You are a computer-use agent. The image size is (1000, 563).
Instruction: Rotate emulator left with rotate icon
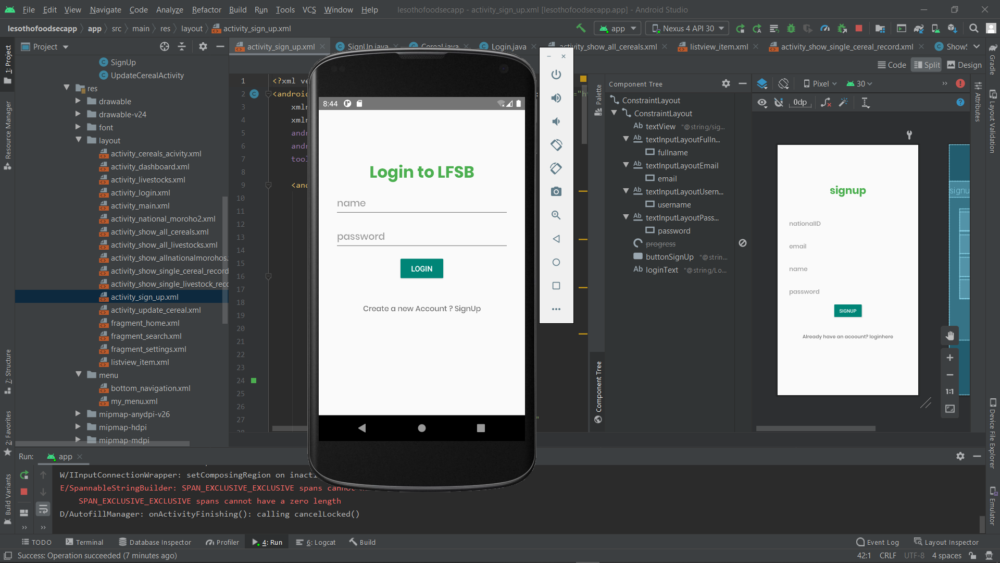[556, 145]
